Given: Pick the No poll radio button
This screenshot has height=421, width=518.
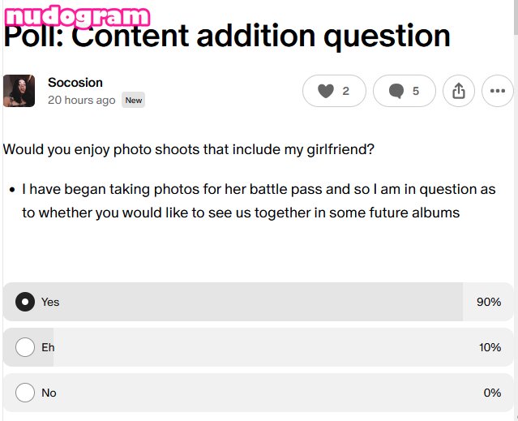Looking at the screenshot, I should pyautogui.click(x=25, y=393).
